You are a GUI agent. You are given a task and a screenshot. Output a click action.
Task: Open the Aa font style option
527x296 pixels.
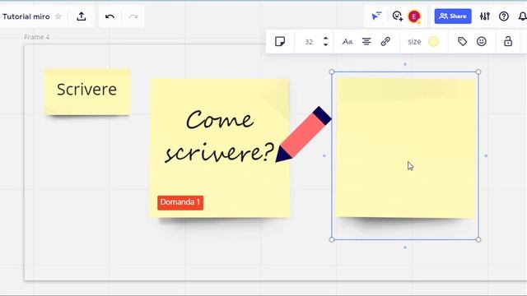(x=347, y=42)
